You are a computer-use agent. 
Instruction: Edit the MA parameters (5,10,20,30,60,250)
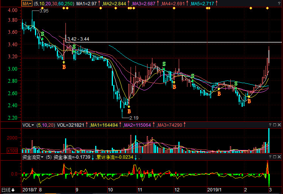coord(54,3)
